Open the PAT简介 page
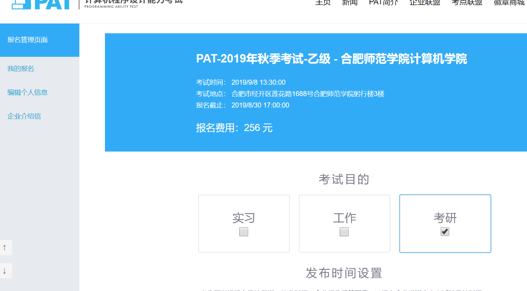The height and width of the screenshot is (291, 527). pyautogui.click(x=383, y=2)
